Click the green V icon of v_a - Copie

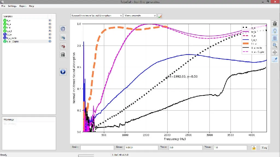pos(5,42)
